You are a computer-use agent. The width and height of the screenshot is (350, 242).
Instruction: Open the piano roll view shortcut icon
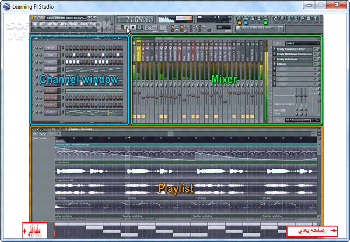click(x=252, y=18)
